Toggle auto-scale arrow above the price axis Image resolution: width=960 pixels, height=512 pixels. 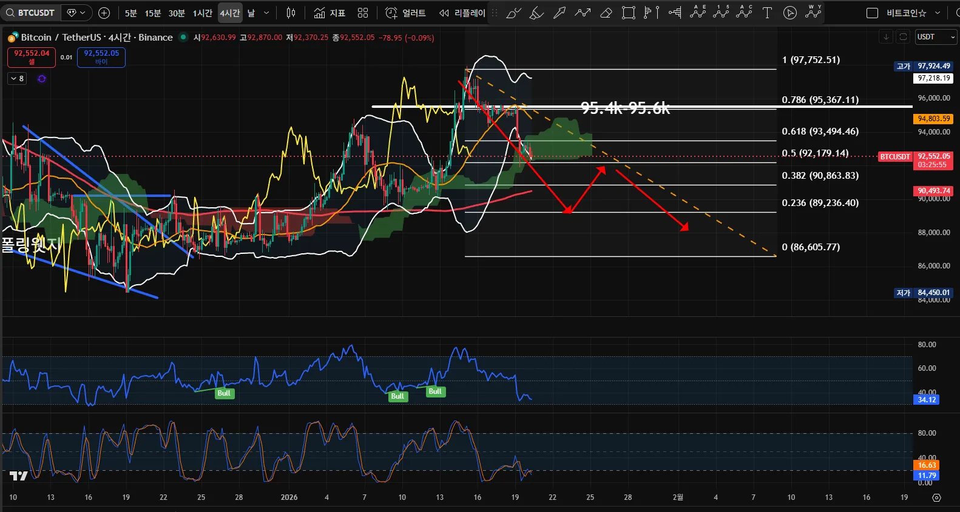(x=886, y=37)
